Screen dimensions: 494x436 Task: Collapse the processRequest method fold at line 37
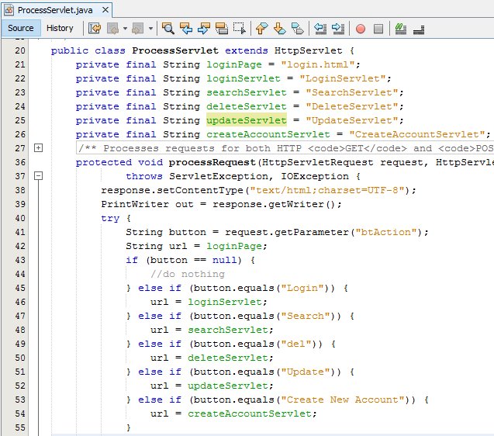point(39,176)
